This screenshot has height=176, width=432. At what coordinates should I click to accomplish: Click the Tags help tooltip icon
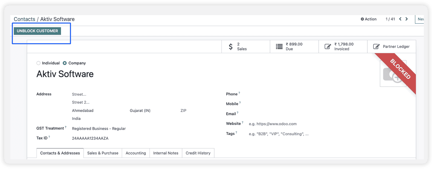tap(236, 132)
